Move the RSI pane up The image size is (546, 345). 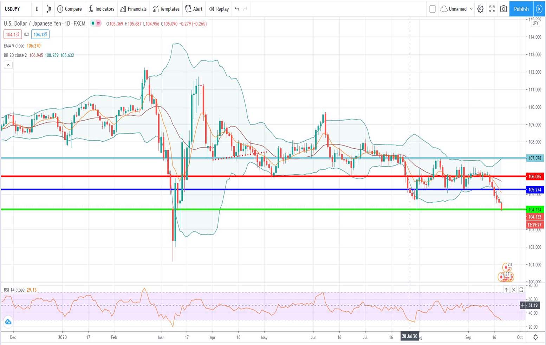pyautogui.click(x=506, y=290)
